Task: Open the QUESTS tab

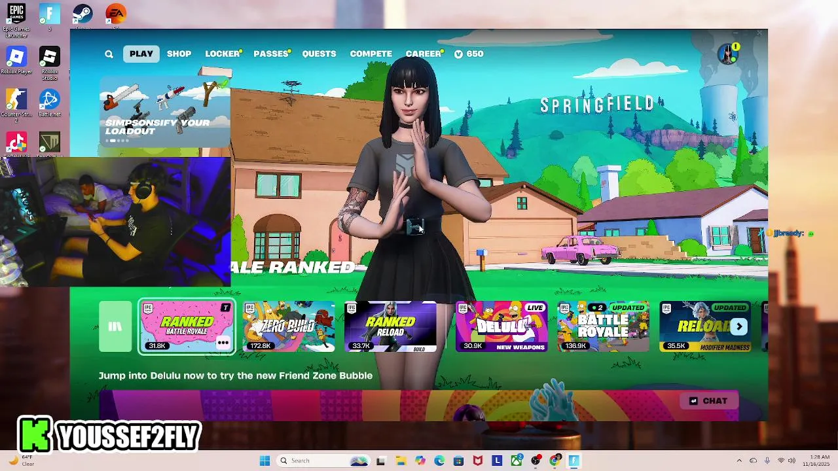Action: pyautogui.click(x=319, y=54)
